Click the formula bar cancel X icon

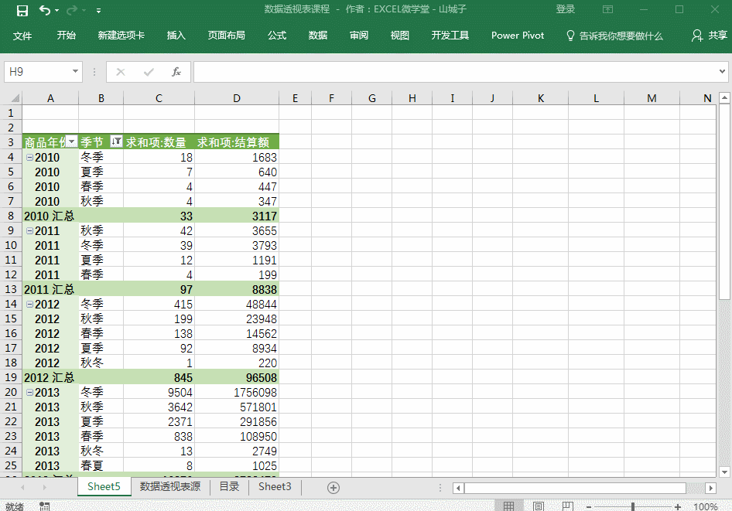pyautogui.click(x=121, y=72)
